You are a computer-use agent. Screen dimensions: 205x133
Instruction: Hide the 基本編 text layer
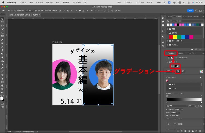(168, 124)
